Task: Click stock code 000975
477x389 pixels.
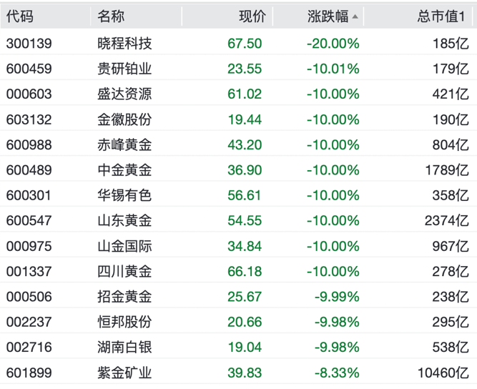Action: tap(29, 246)
